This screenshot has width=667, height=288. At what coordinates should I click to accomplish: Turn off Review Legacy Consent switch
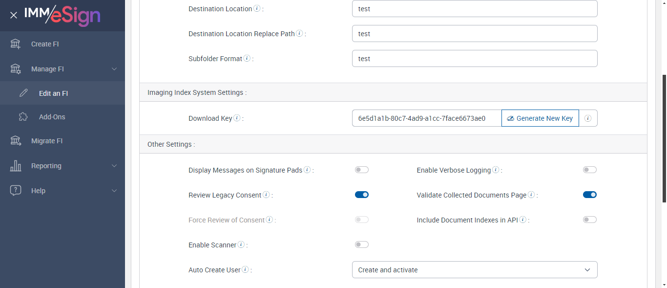click(x=361, y=195)
